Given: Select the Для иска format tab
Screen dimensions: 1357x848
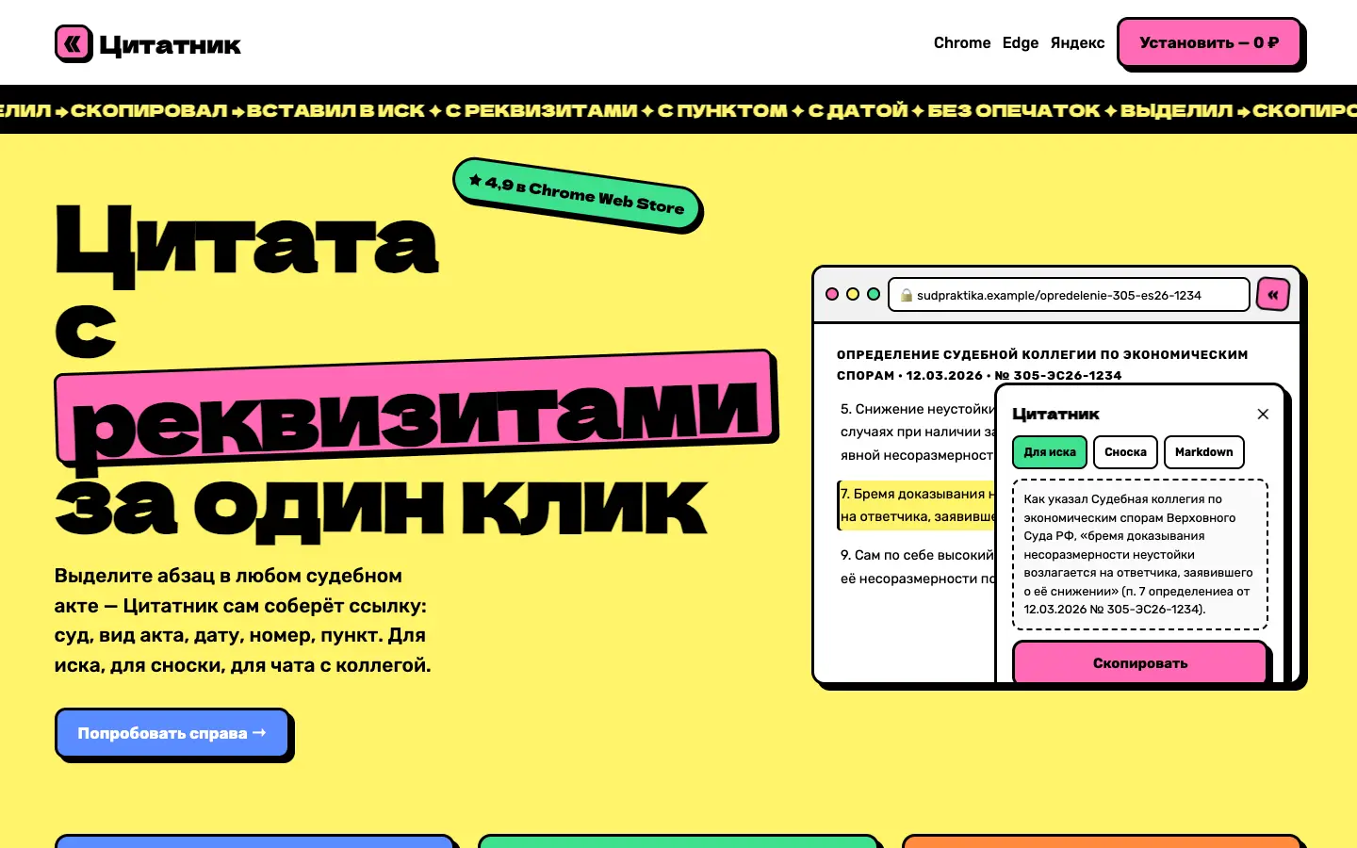Looking at the screenshot, I should 1050,452.
